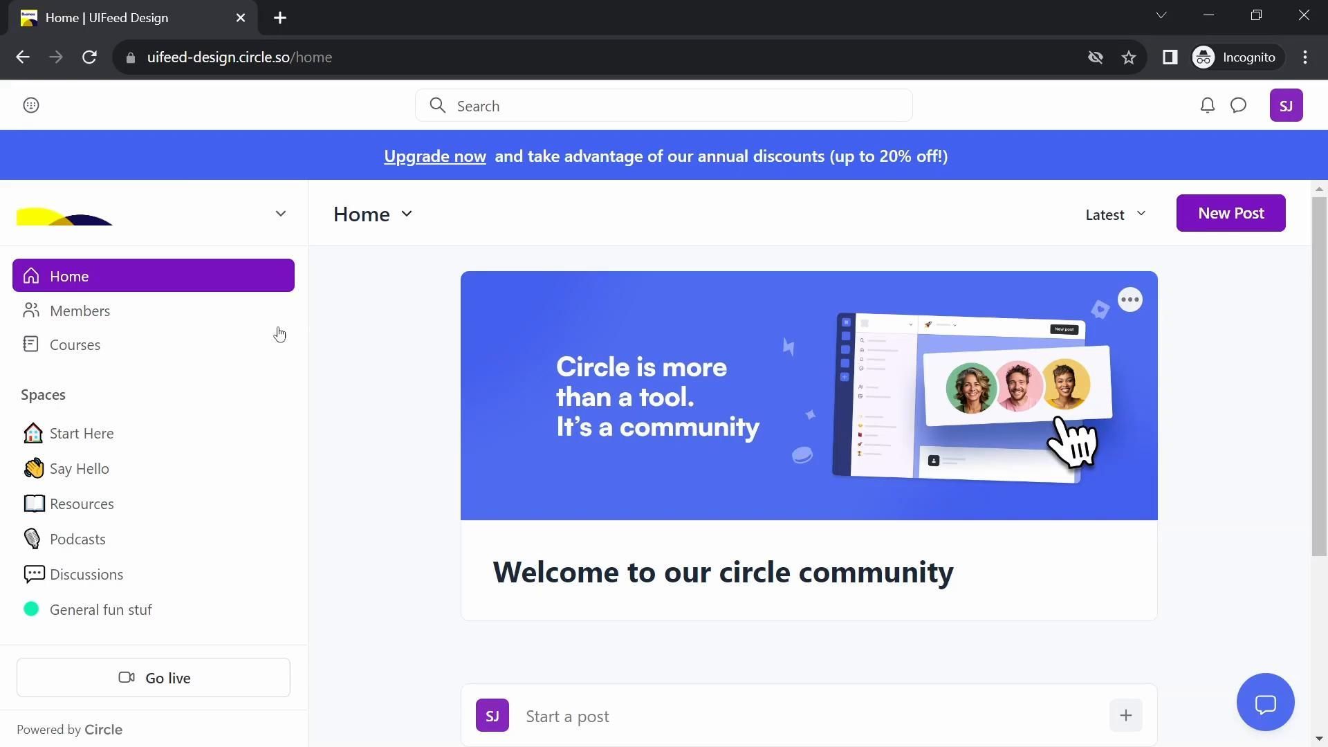Image resolution: width=1328 pixels, height=747 pixels.
Task: Expand the community logo dropdown chevron
Action: point(280,214)
